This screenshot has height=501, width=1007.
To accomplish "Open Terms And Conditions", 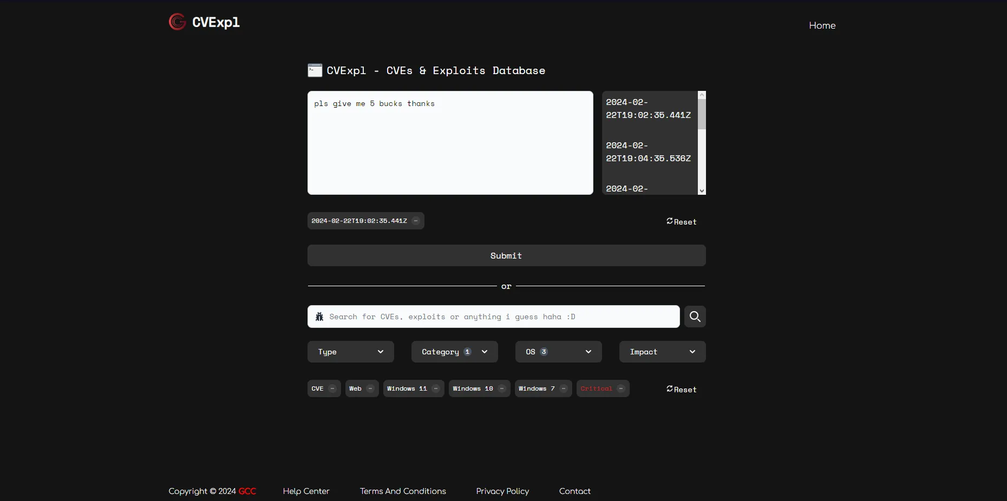I will click(x=403, y=491).
